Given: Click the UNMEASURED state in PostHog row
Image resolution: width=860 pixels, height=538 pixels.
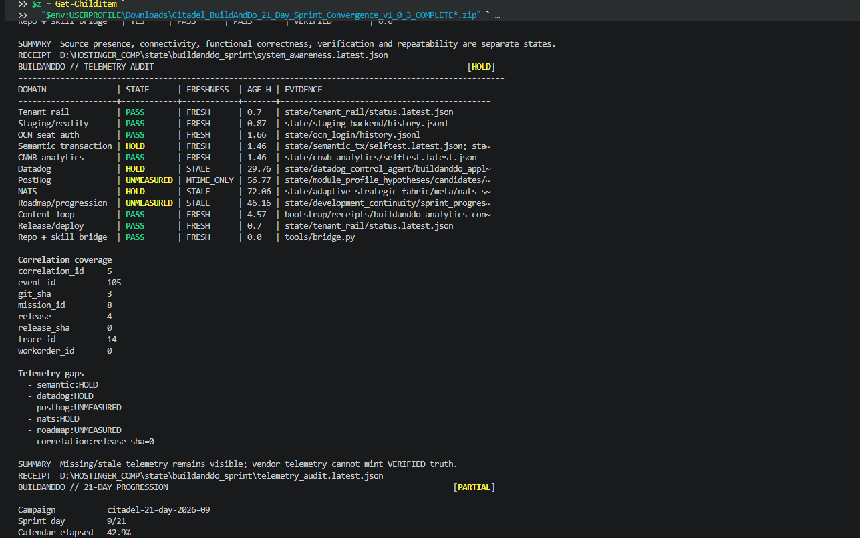Looking at the screenshot, I should pyautogui.click(x=149, y=180).
